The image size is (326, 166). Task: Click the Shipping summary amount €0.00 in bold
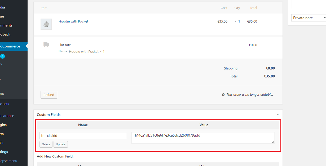click(x=270, y=68)
